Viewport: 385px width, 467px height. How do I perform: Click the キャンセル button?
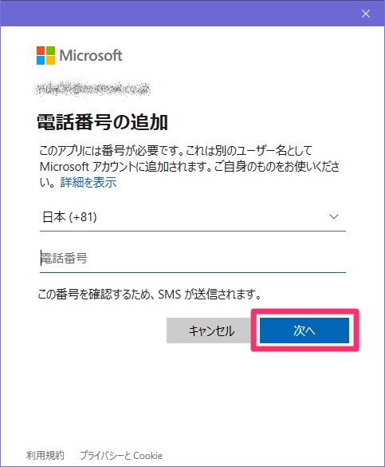click(210, 330)
